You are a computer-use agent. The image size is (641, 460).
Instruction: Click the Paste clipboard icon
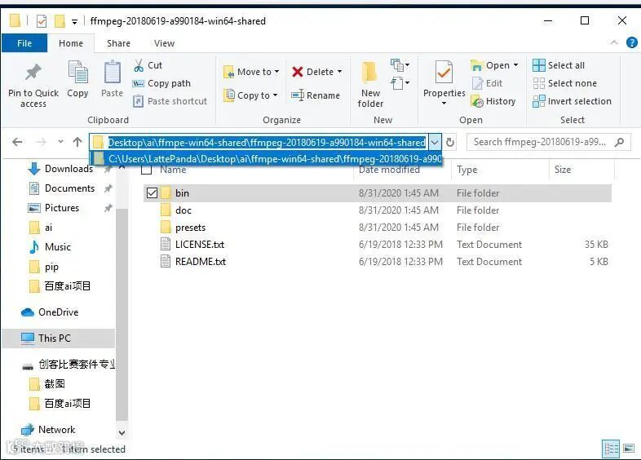coord(112,73)
